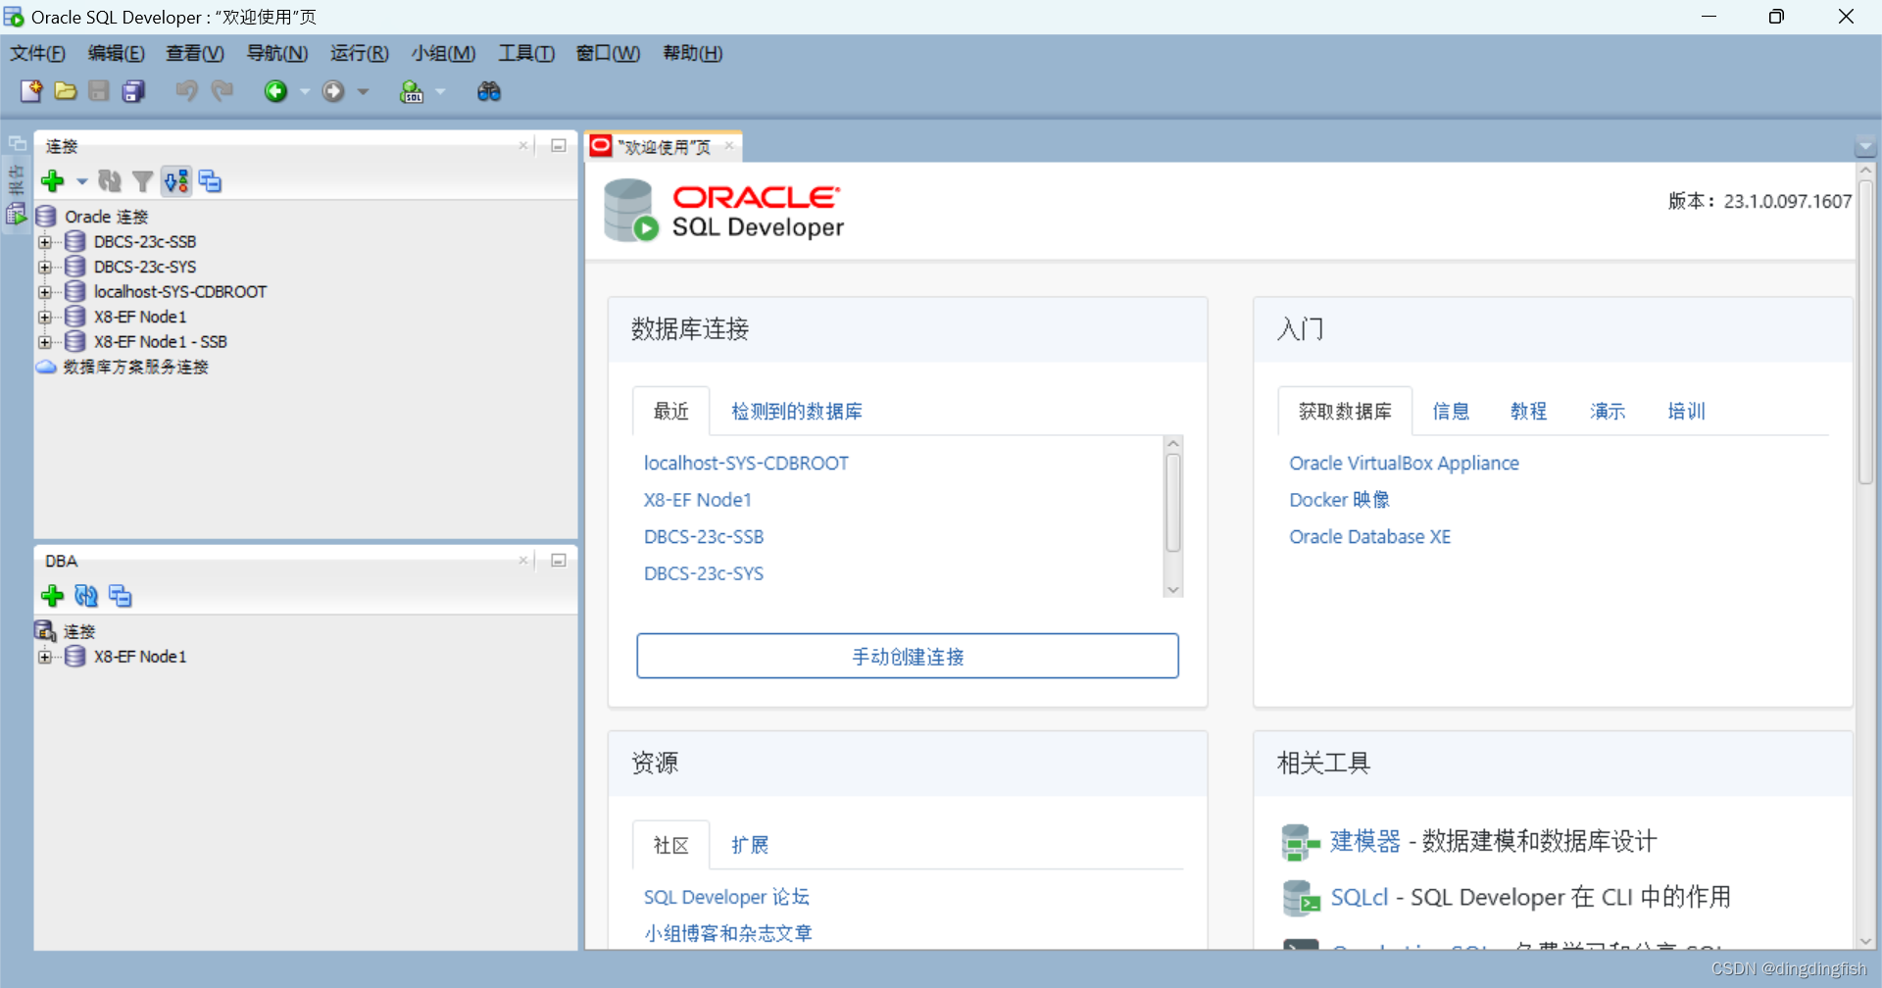Open the DBCS-23c-SSB recent connection link
This screenshot has width=1882, height=988.
pyautogui.click(x=704, y=537)
